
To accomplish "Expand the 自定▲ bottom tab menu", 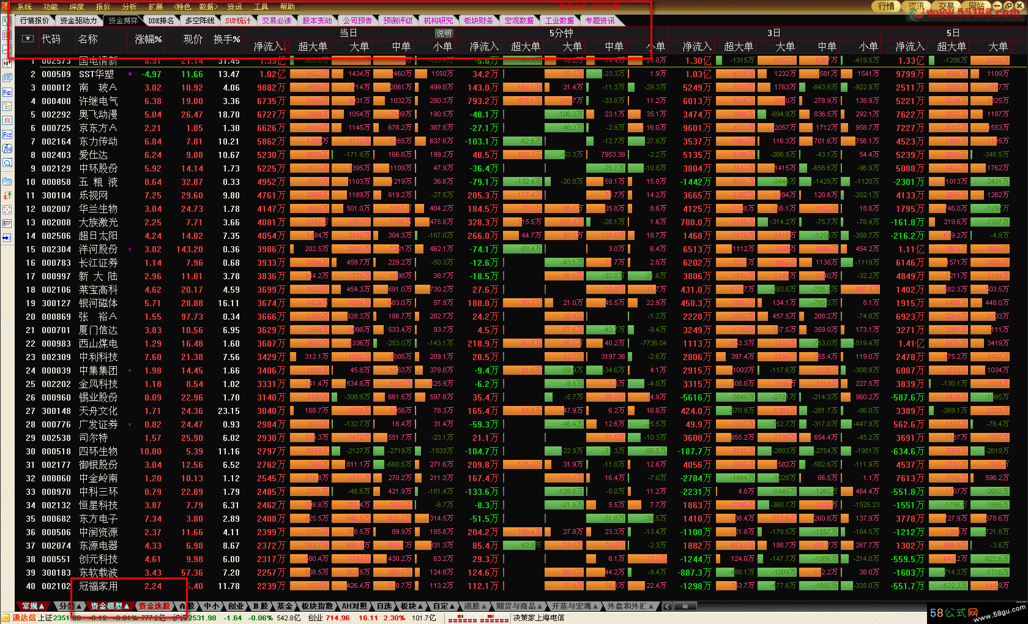I will pos(444,606).
